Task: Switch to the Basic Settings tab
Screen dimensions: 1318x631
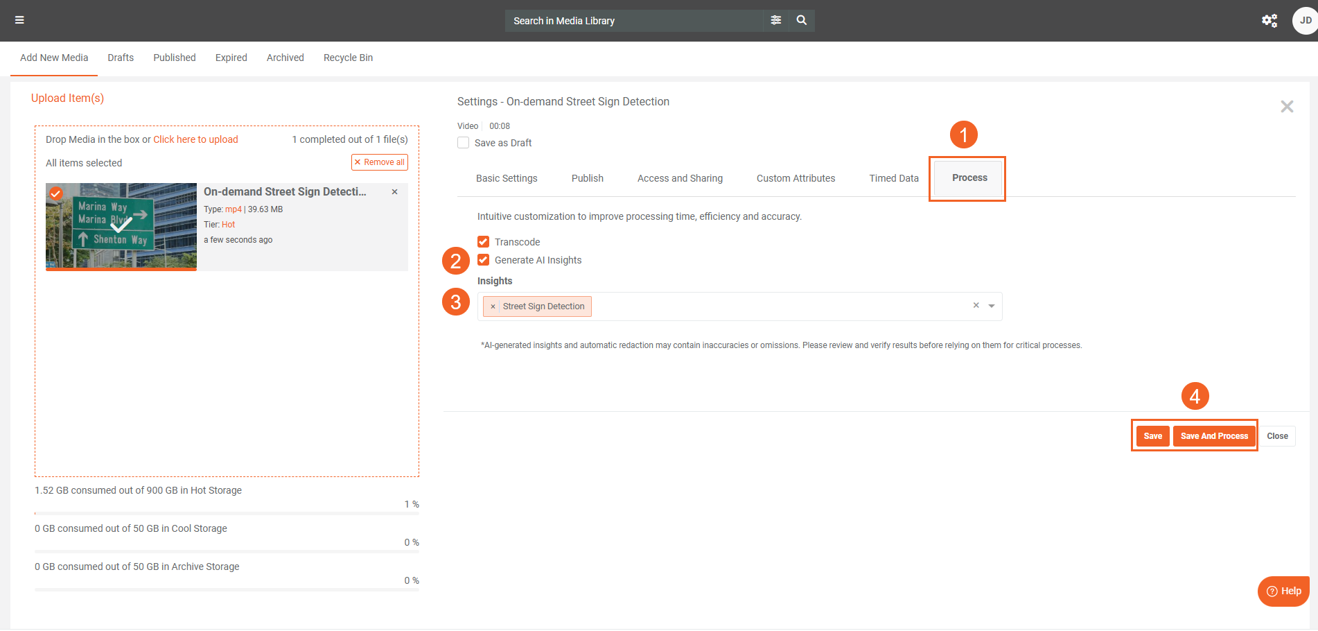Action: coord(506,178)
